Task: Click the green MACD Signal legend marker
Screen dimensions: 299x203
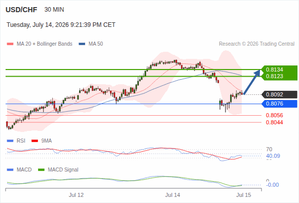Action: point(41,170)
